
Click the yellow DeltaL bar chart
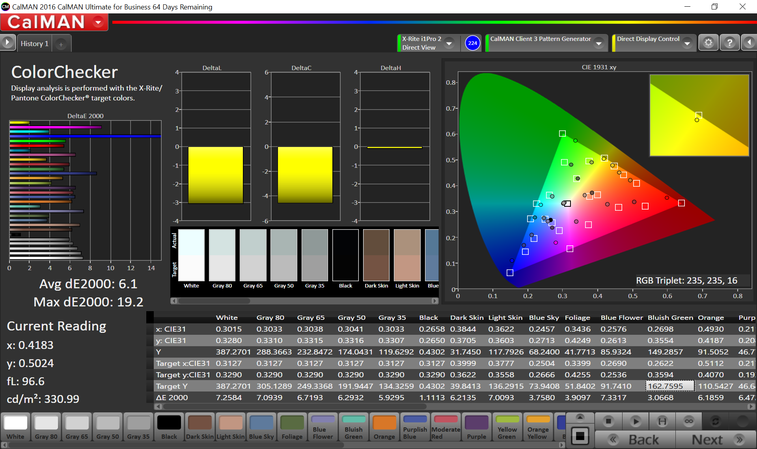click(x=215, y=175)
